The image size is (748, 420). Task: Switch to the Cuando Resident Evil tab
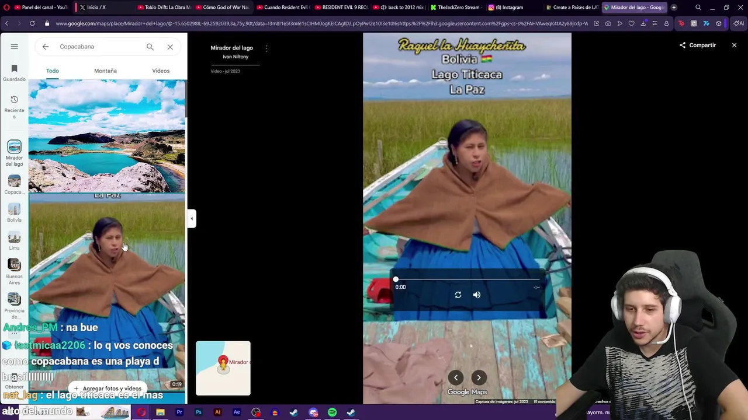pyautogui.click(x=283, y=8)
